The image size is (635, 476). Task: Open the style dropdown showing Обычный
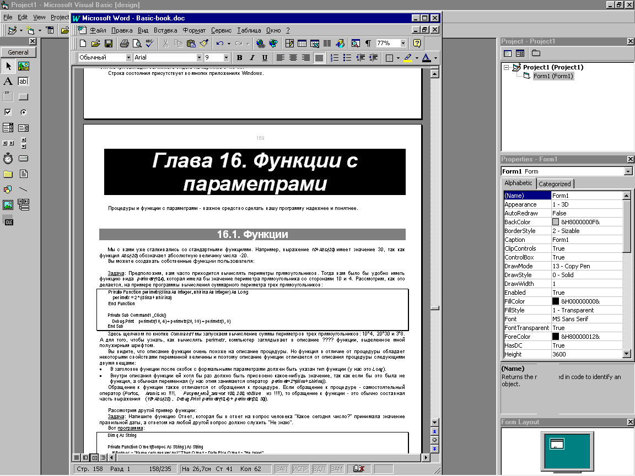128,57
